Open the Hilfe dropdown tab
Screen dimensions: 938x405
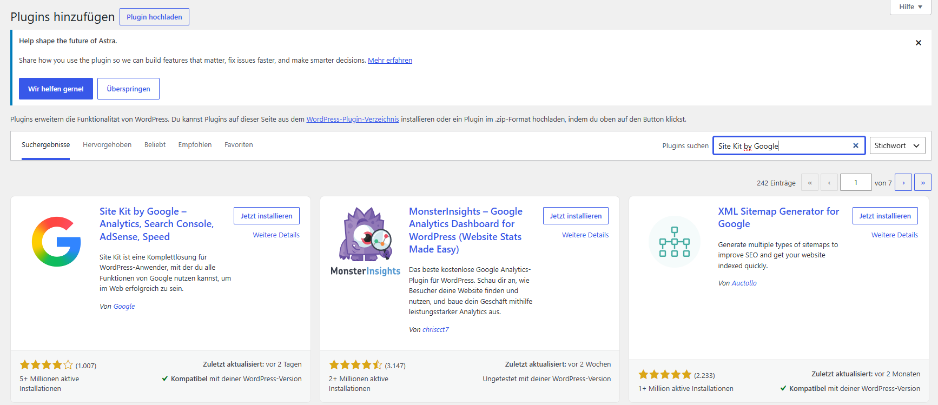tap(910, 7)
